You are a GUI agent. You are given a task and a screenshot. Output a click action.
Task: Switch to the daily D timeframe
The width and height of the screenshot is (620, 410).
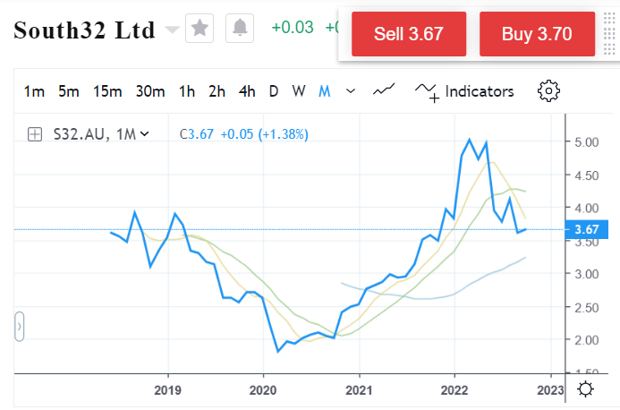[x=274, y=91]
